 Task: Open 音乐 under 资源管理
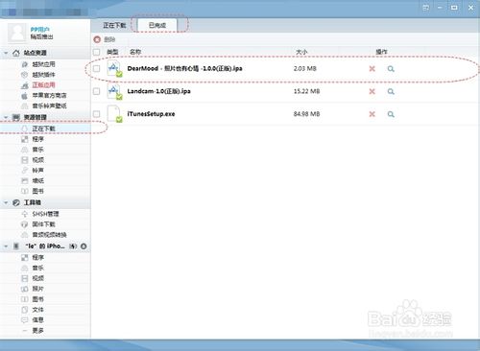(x=37, y=150)
